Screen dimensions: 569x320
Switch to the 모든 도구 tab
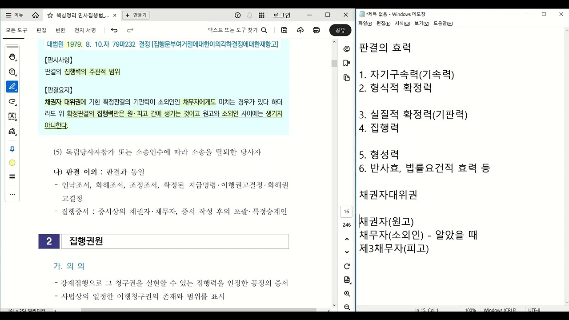click(x=16, y=30)
